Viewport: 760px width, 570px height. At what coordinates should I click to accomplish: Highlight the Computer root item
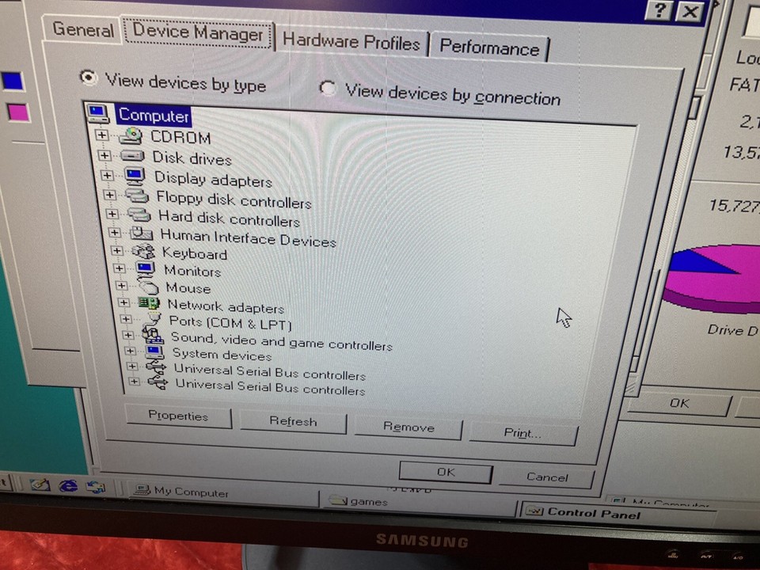click(153, 116)
